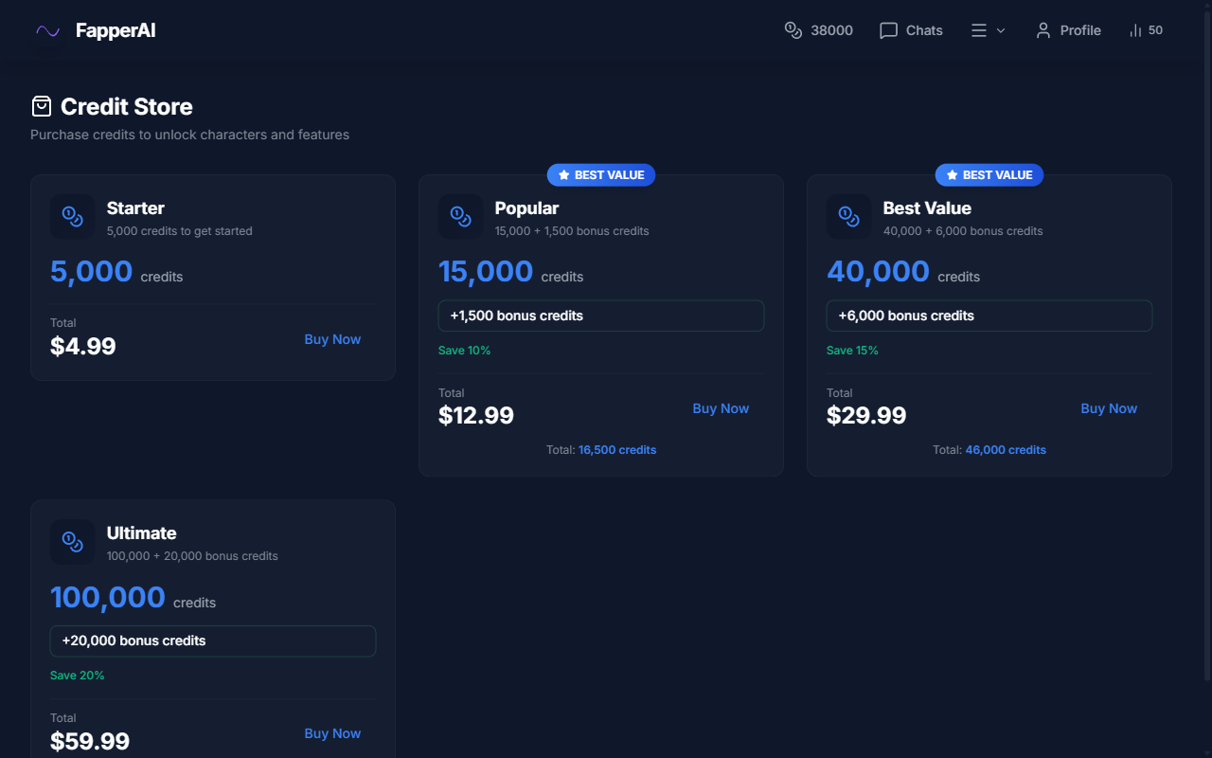This screenshot has height=758, width=1212.
Task: Click the star on the Popular BEST VALUE badge
Action: coord(562,174)
